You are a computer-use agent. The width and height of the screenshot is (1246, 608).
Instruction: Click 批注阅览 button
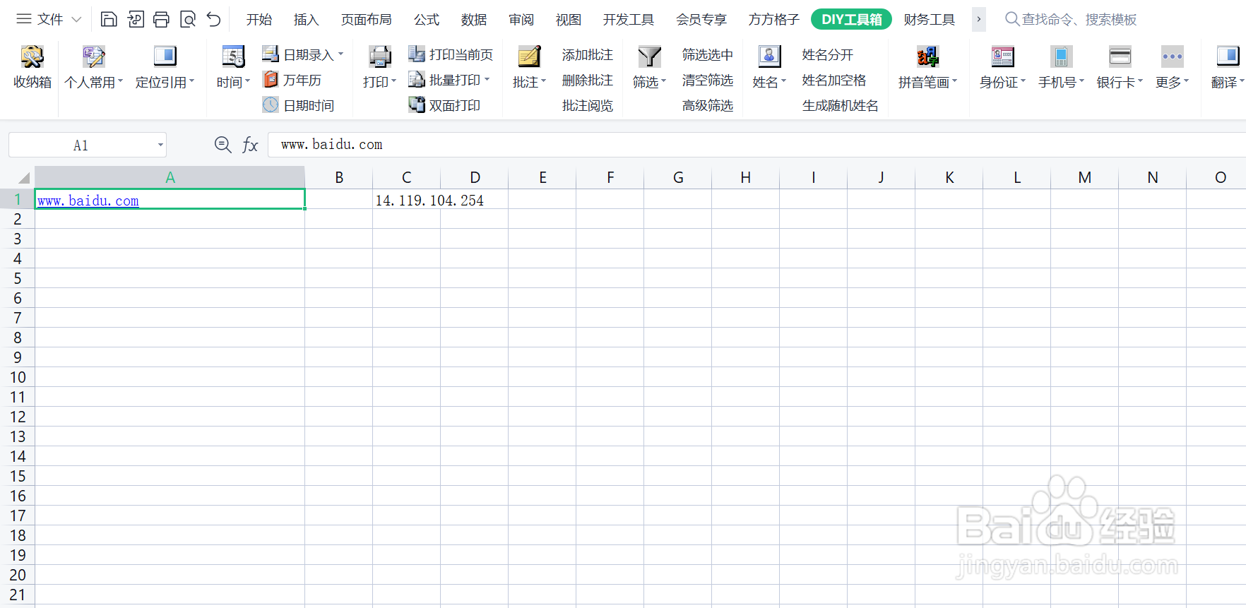[588, 105]
